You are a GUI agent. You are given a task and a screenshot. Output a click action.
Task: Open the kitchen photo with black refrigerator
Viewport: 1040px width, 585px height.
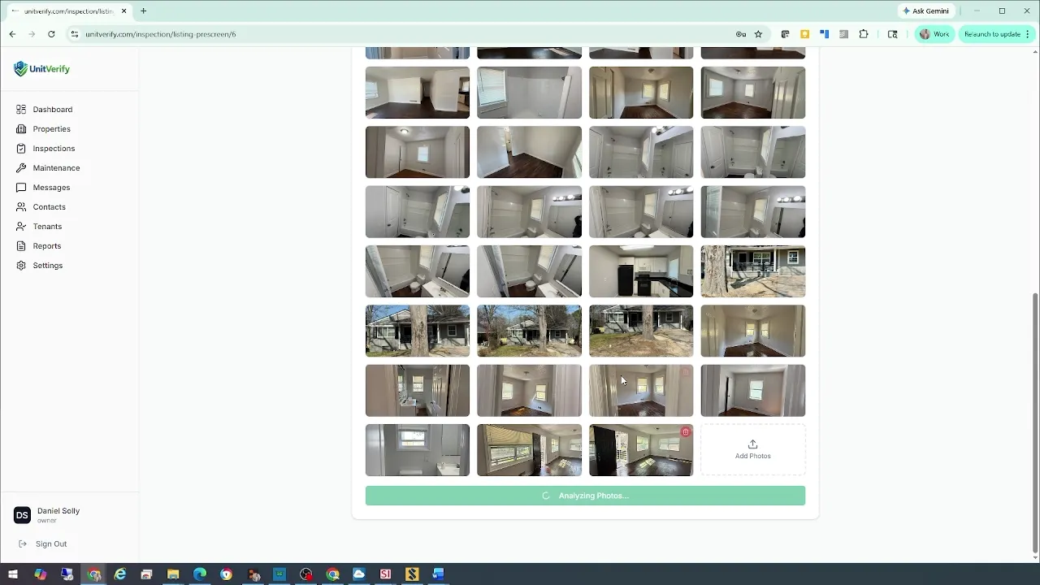pos(641,271)
